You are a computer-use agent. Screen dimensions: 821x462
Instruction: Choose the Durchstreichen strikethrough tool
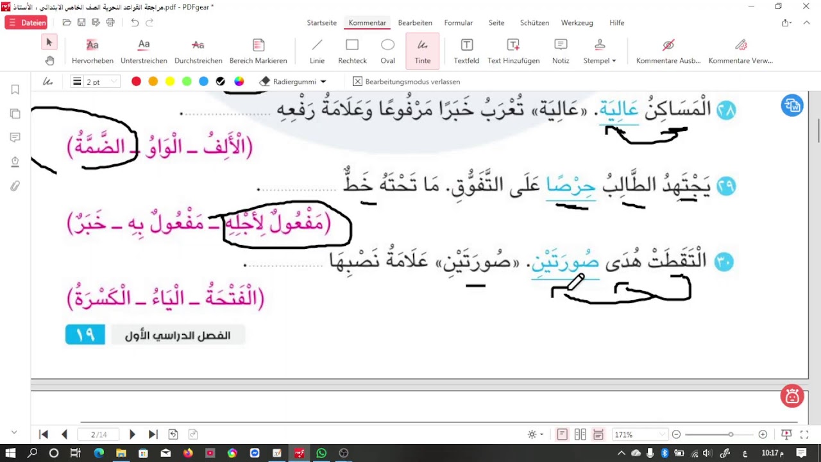point(198,52)
